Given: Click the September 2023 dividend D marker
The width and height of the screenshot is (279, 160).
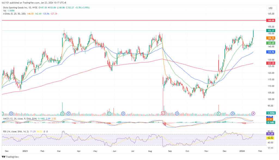Looking at the screenshot, I should pos(177,113).
